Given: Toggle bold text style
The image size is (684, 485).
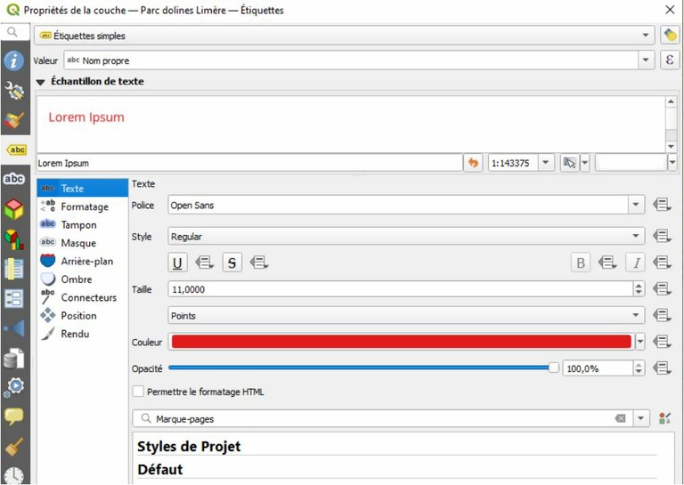Looking at the screenshot, I should (x=581, y=263).
